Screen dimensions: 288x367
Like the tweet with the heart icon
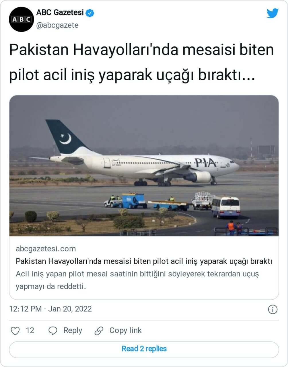(15, 331)
